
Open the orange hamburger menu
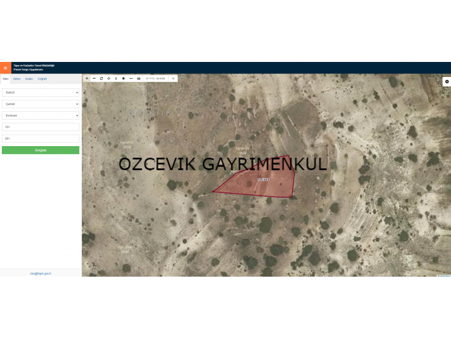(5, 68)
